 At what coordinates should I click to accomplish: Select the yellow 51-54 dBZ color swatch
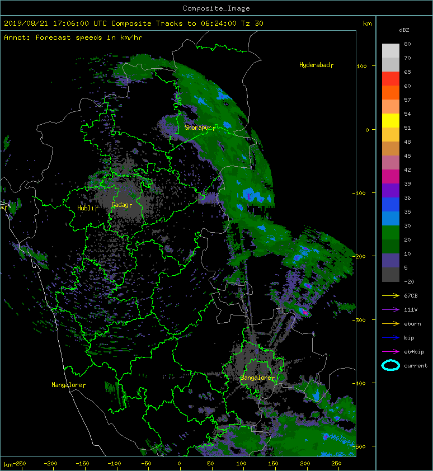[x=390, y=120]
